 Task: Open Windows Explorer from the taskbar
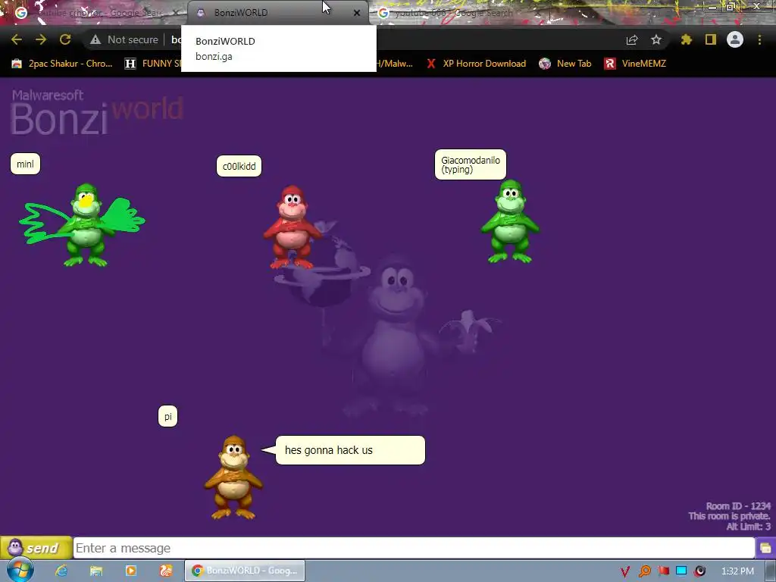pyautogui.click(x=96, y=571)
